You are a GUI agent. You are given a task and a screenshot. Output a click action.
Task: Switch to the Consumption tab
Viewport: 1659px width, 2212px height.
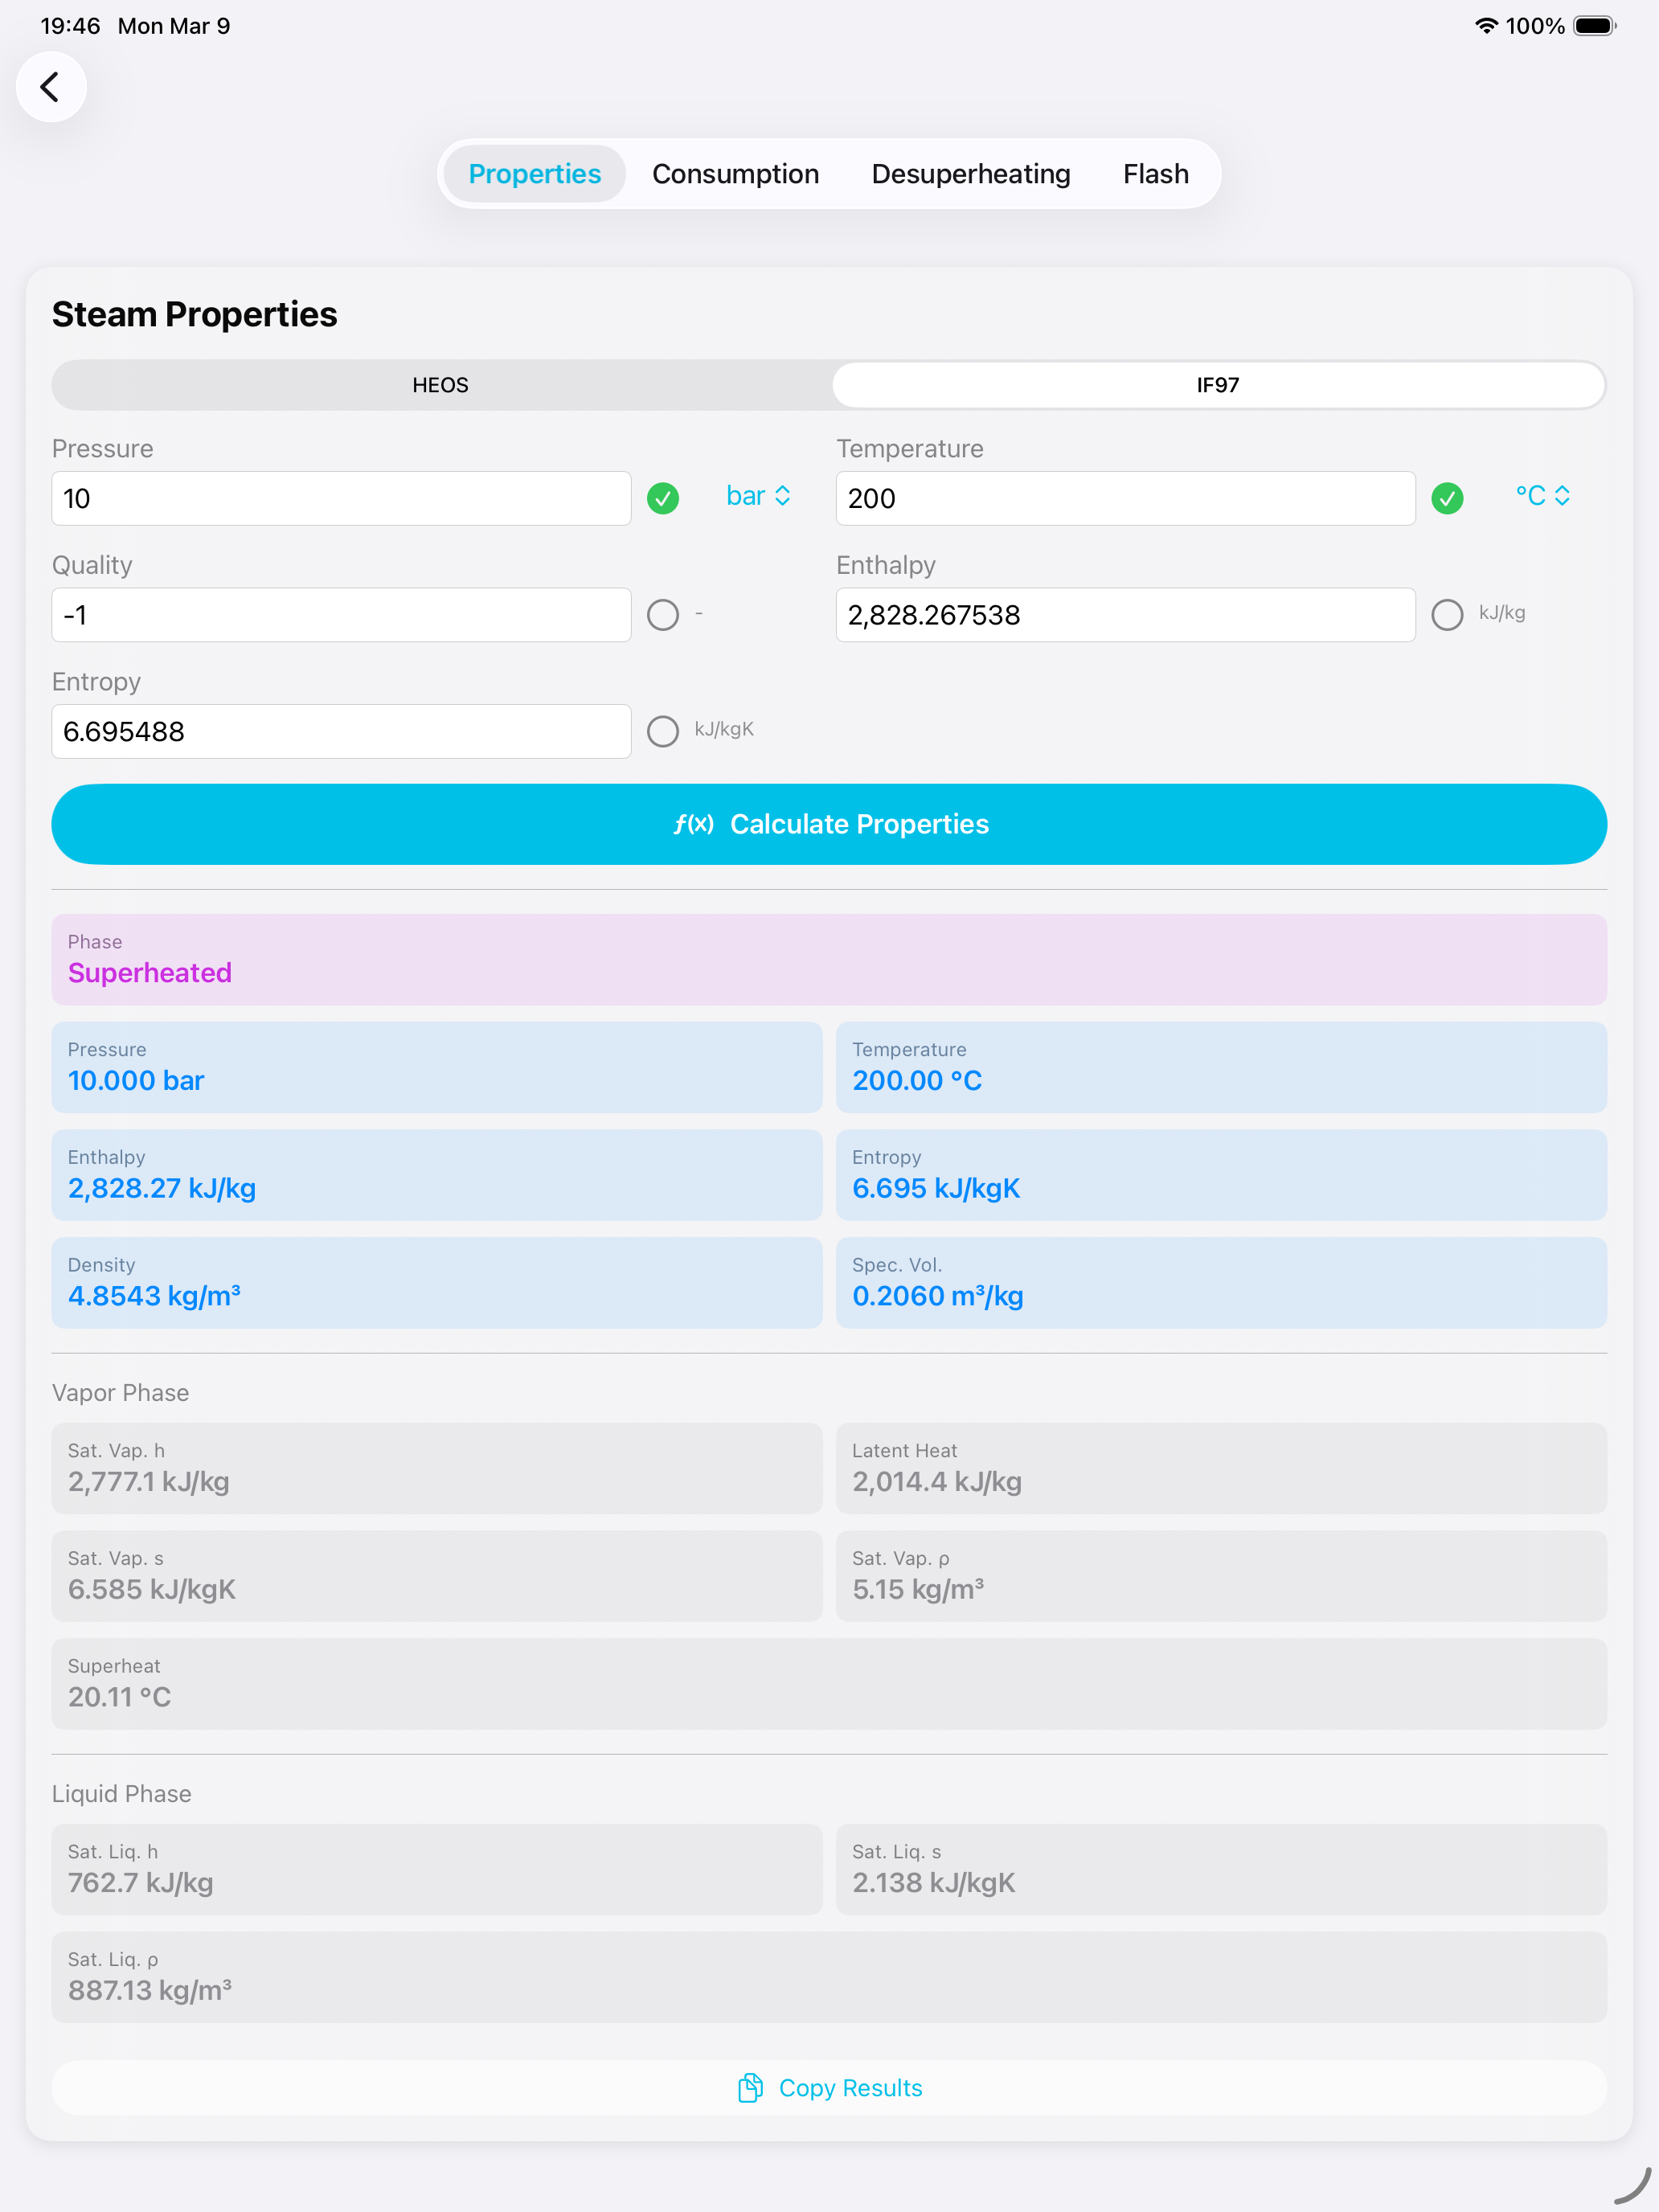point(735,174)
